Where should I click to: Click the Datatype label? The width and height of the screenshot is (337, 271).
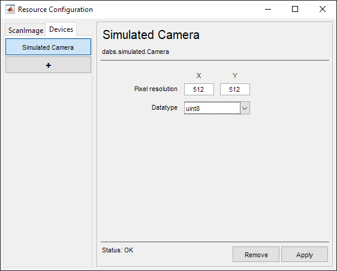coord(164,107)
